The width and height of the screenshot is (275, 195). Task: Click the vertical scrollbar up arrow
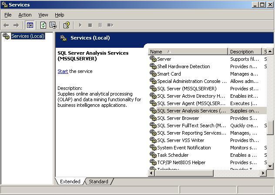pyautogui.click(x=270, y=51)
